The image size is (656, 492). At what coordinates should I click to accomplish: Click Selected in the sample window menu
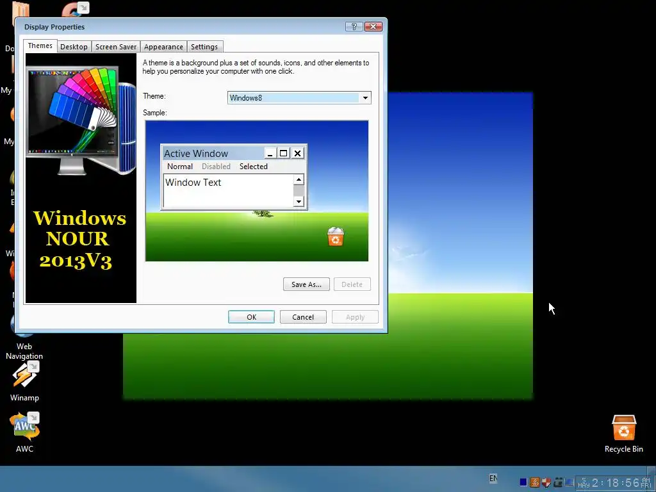pyautogui.click(x=254, y=167)
